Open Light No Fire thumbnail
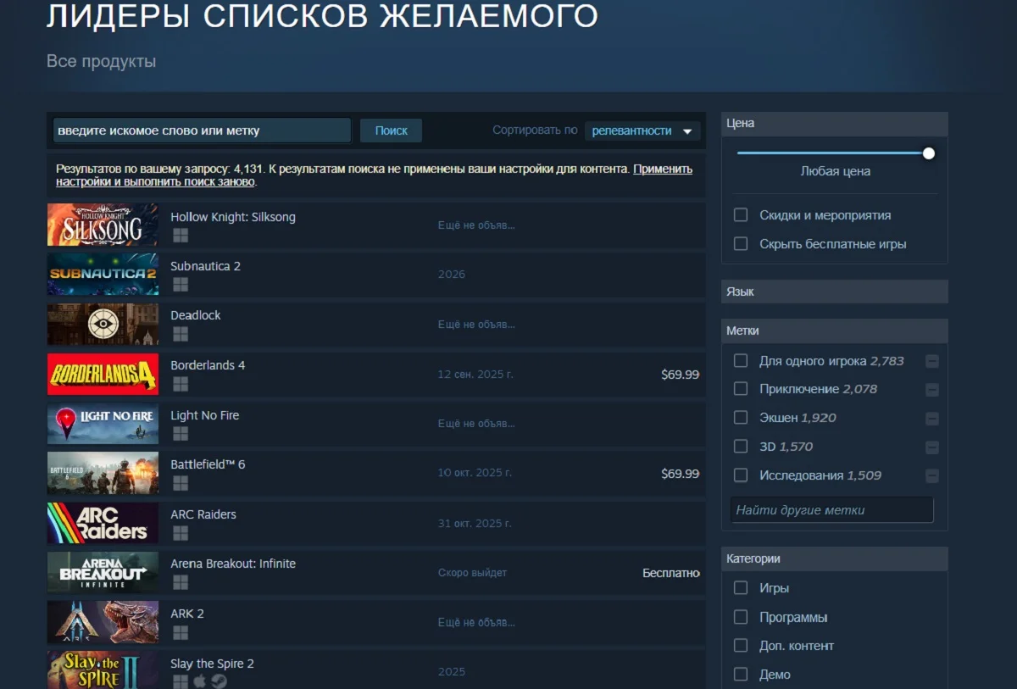Screen dimensions: 1017x689 pyautogui.click(x=103, y=423)
